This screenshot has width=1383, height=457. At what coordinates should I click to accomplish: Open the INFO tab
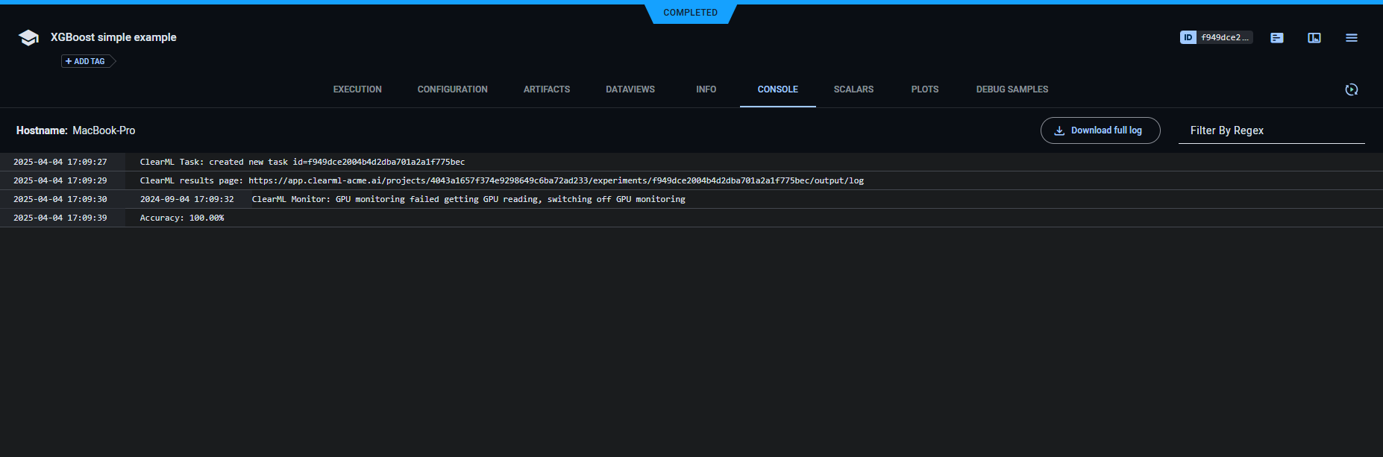tap(706, 89)
